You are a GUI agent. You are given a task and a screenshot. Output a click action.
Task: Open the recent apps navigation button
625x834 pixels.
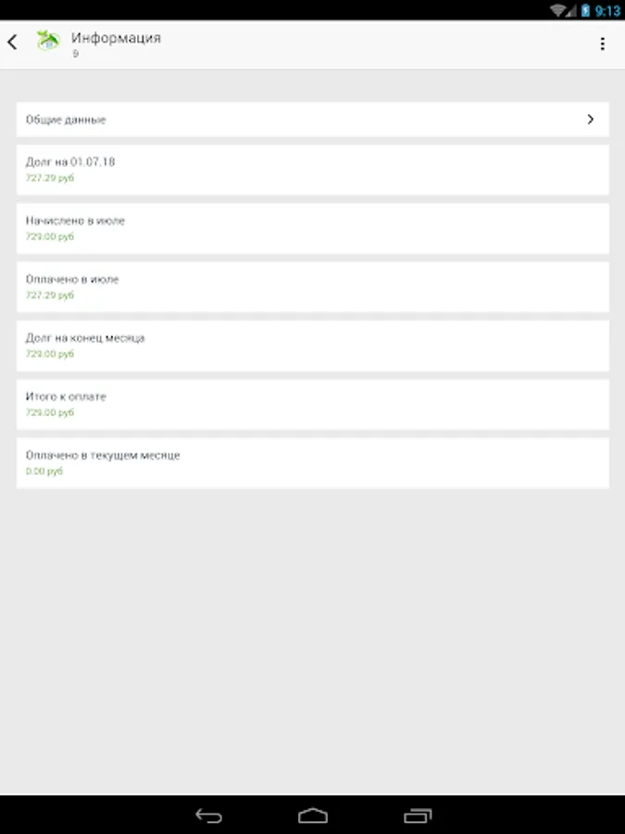click(418, 815)
